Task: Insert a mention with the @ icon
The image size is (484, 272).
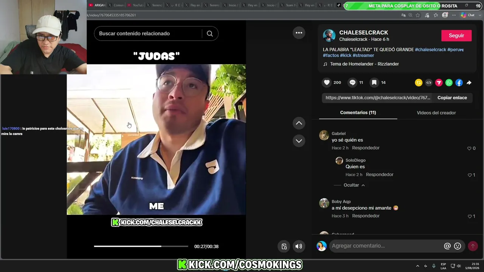Action: [x=447, y=246]
